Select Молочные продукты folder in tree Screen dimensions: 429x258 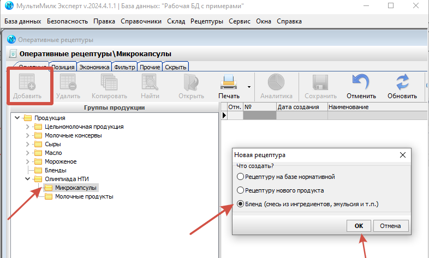point(84,196)
